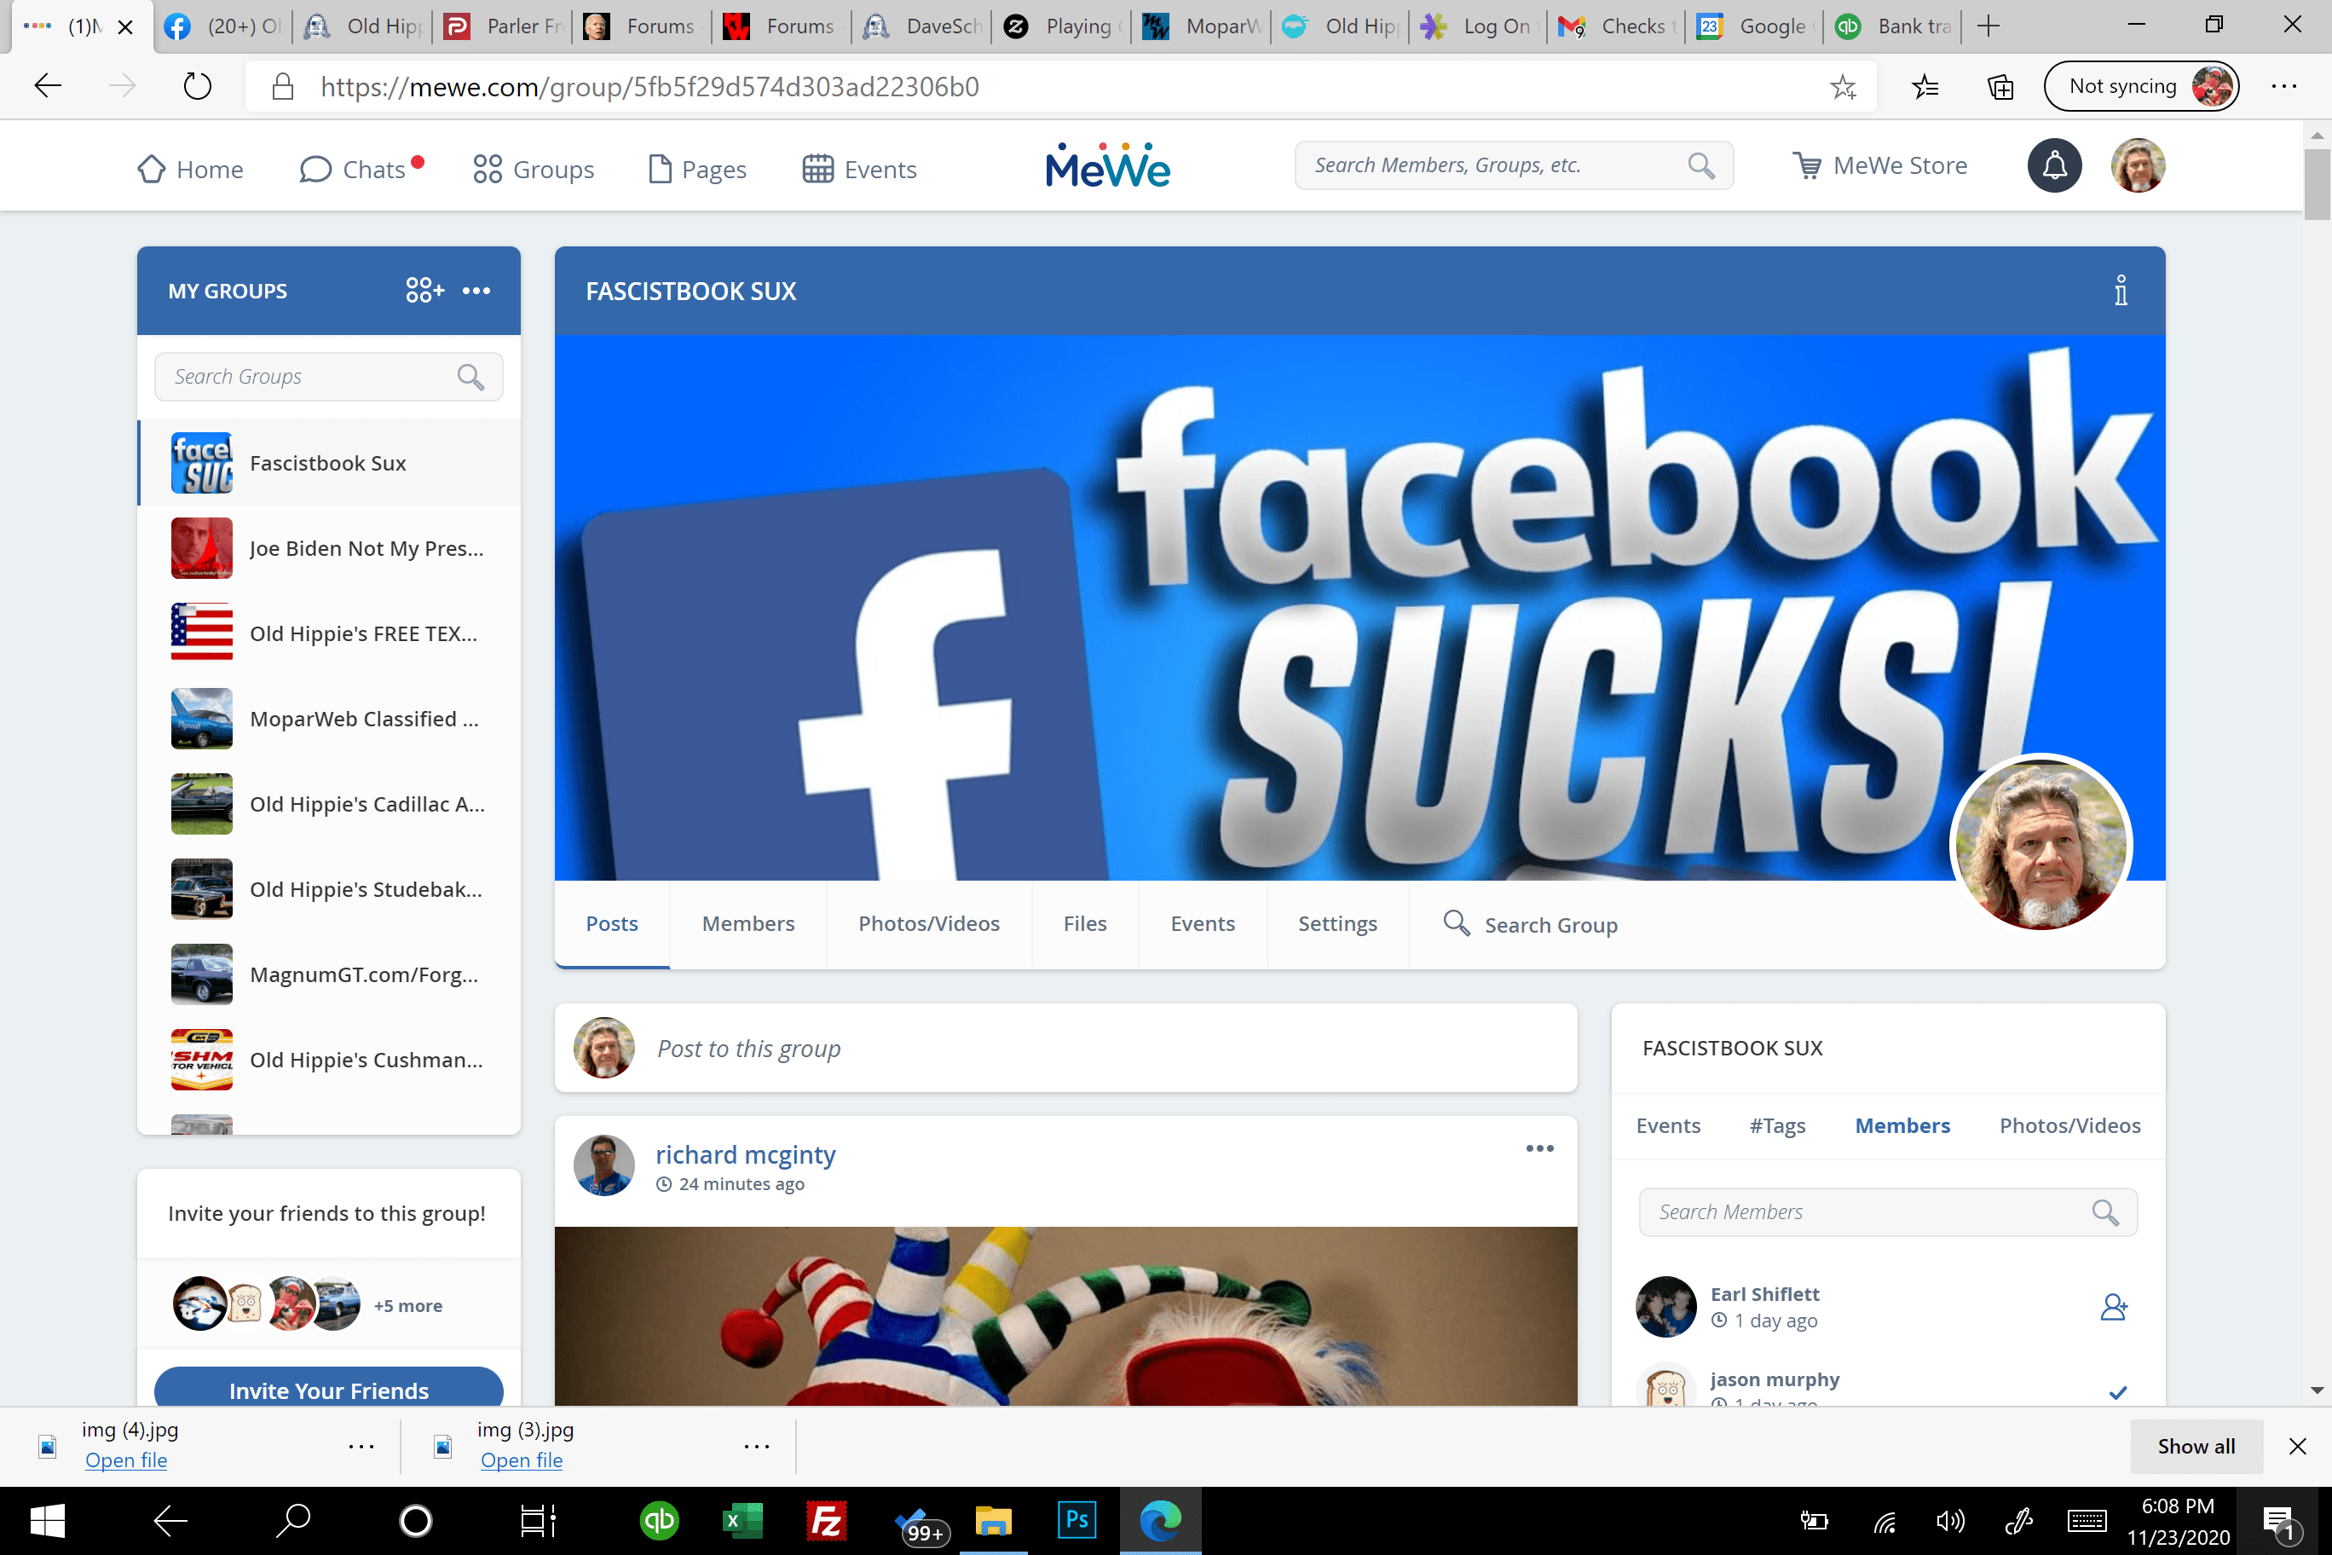Screen dimensions: 2332x1555
Task: Open richard mcginty post options menu
Action: point(1540,1148)
